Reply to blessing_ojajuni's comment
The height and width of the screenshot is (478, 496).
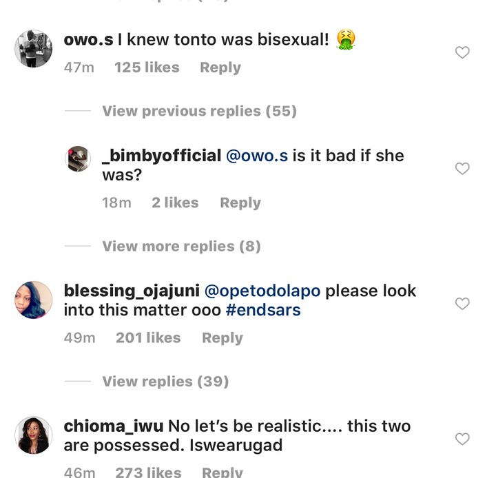coord(223,337)
